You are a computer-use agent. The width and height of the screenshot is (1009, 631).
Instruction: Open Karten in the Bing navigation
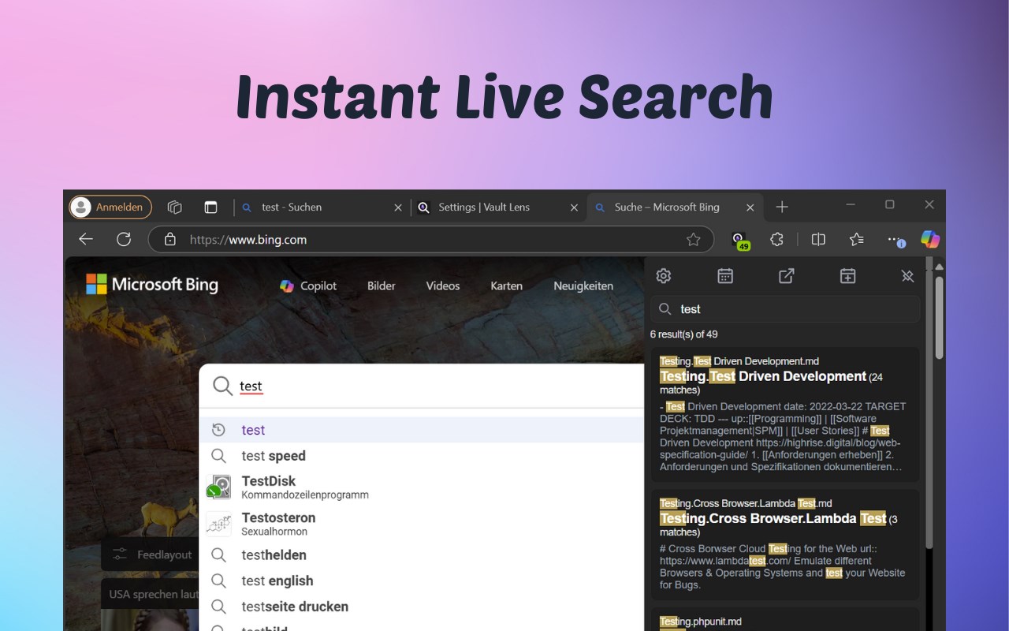tap(506, 286)
